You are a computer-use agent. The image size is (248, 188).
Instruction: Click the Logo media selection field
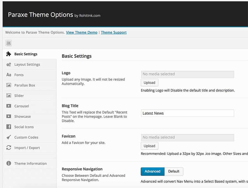click(x=187, y=74)
